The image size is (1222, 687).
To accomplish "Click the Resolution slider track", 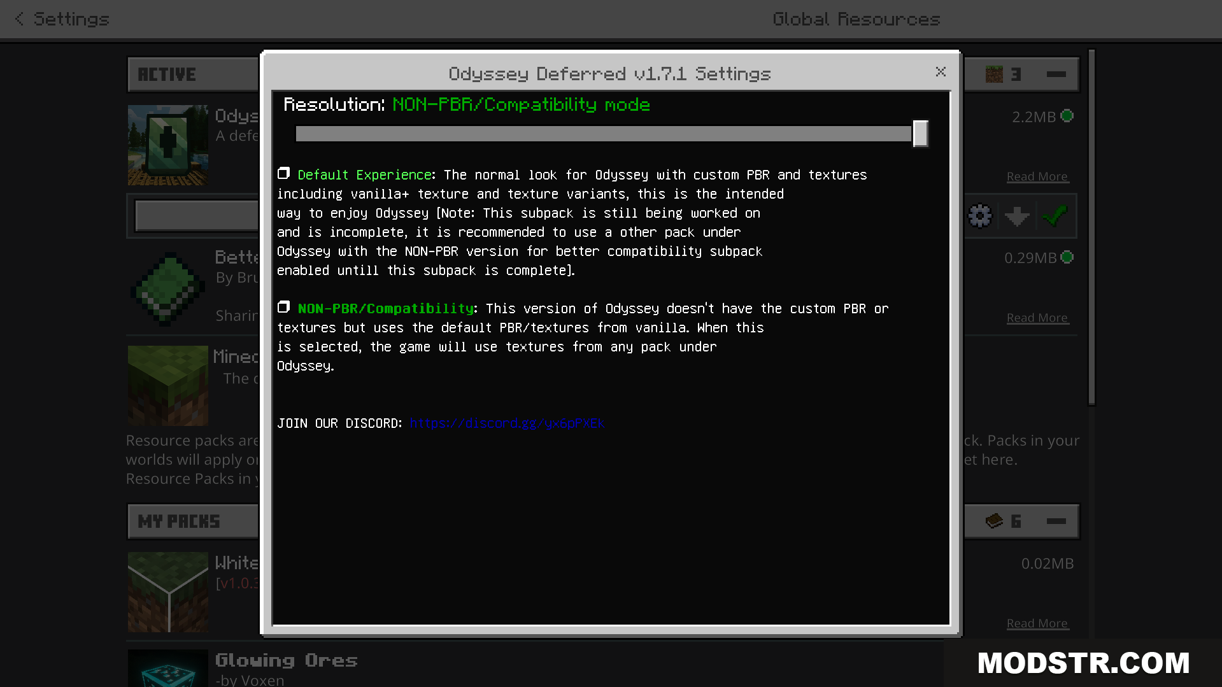I will point(604,134).
